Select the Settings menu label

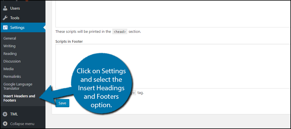pos(17,27)
